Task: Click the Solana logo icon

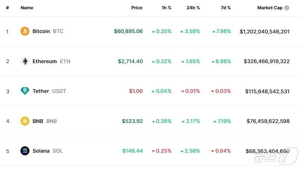Action: (25, 151)
